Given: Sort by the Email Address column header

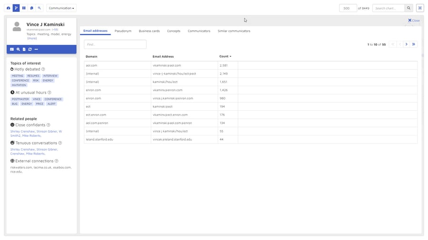Looking at the screenshot, I should coord(163,57).
